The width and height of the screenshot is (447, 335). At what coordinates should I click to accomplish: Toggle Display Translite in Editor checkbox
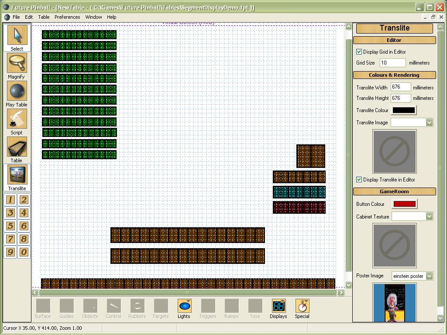pos(359,179)
